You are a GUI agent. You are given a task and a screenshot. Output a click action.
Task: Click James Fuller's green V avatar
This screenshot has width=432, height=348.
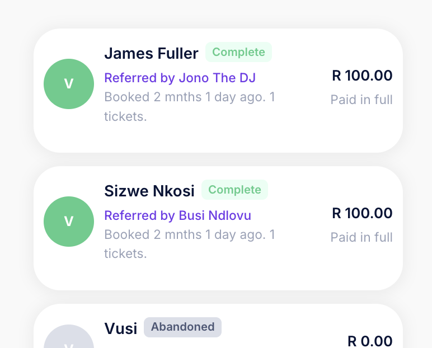click(69, 84)
